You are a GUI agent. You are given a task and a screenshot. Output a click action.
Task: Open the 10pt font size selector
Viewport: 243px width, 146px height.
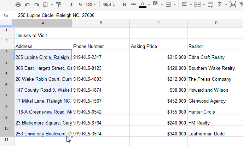[x=109, y=5]
